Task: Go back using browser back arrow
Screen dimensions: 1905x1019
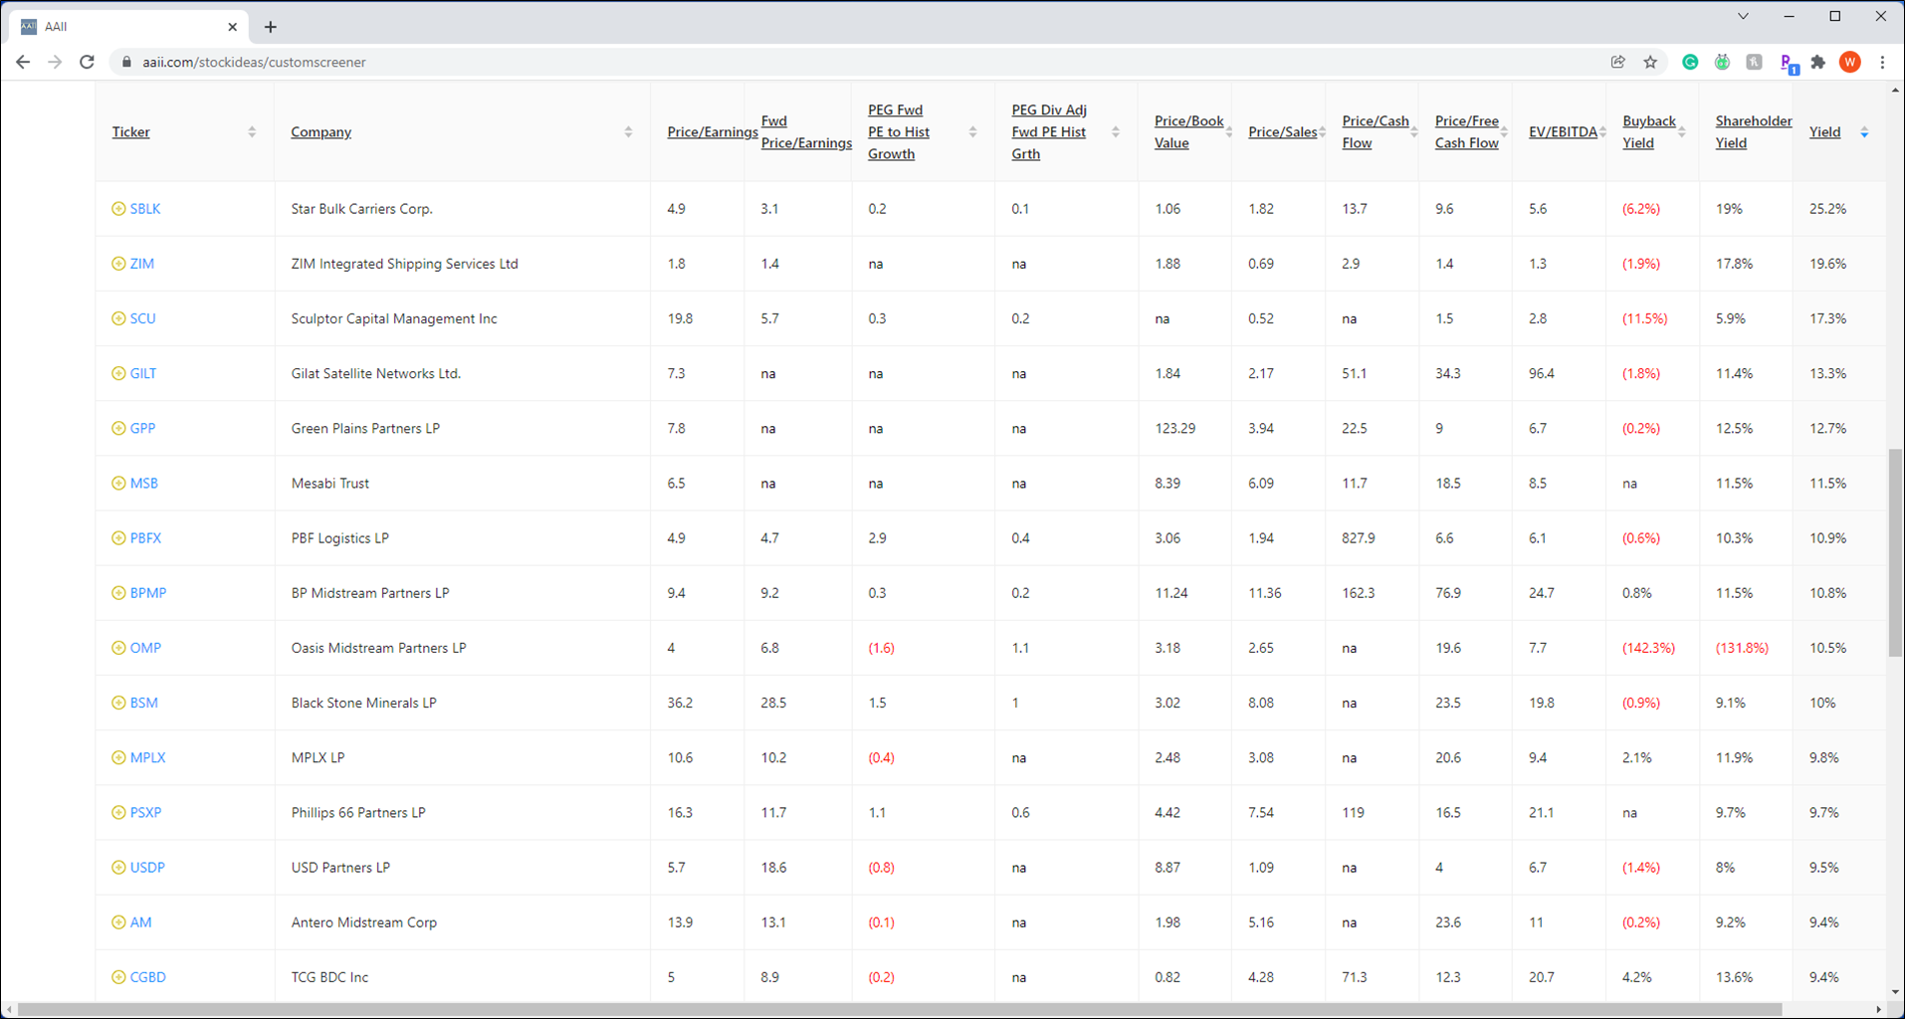Action: 23,62
